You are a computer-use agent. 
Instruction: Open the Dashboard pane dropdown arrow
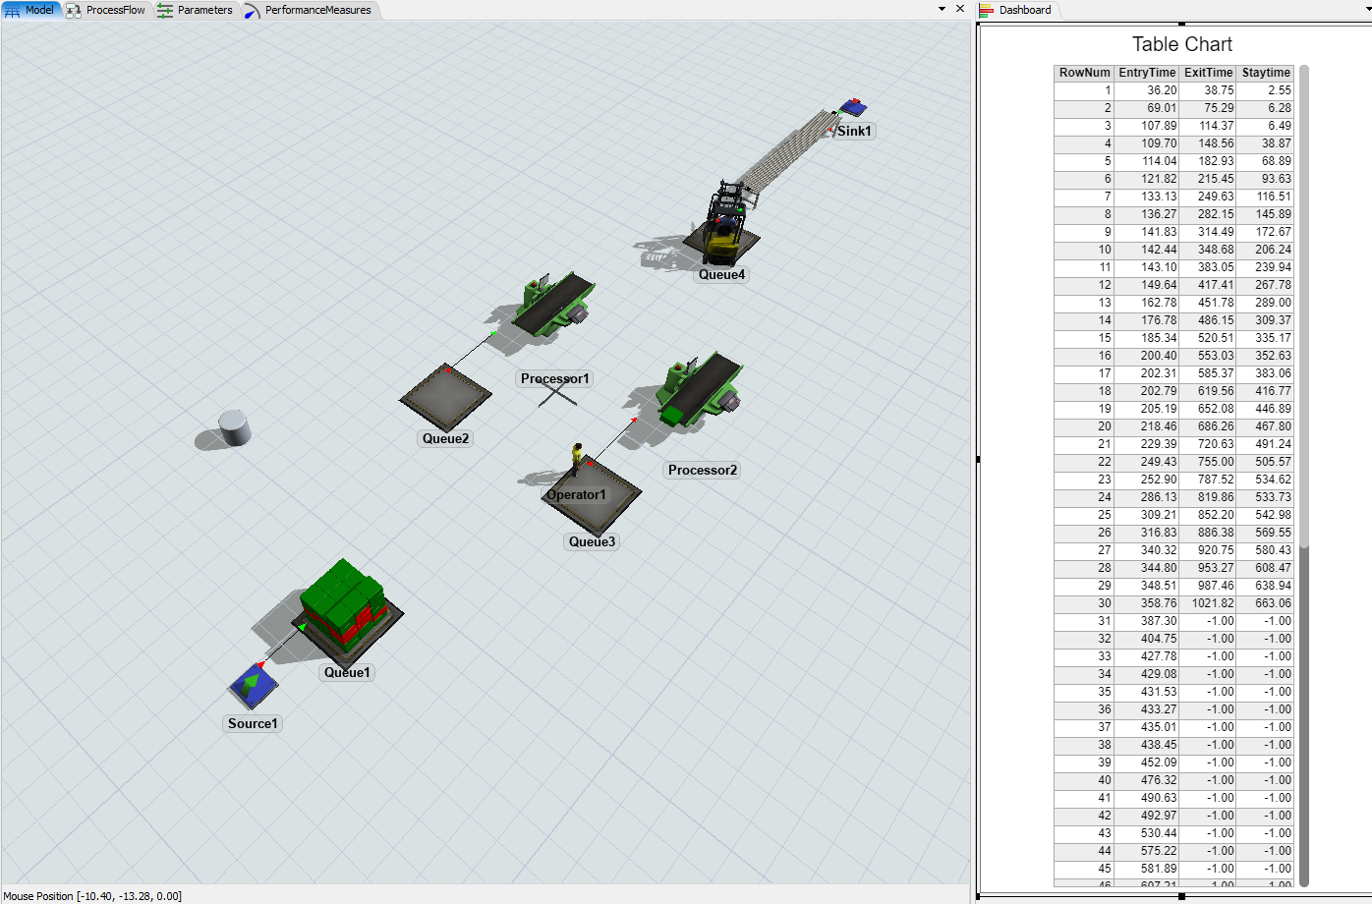(1367, 10)
